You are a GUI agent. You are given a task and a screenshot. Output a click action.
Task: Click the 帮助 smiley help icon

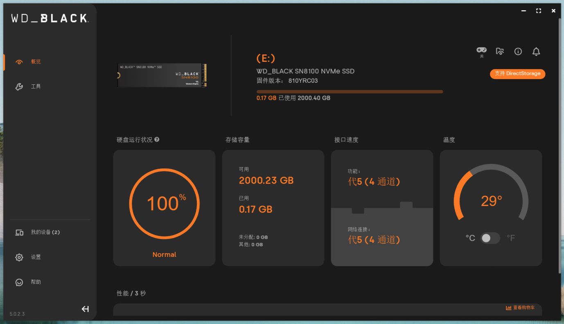tap(19, 282)
